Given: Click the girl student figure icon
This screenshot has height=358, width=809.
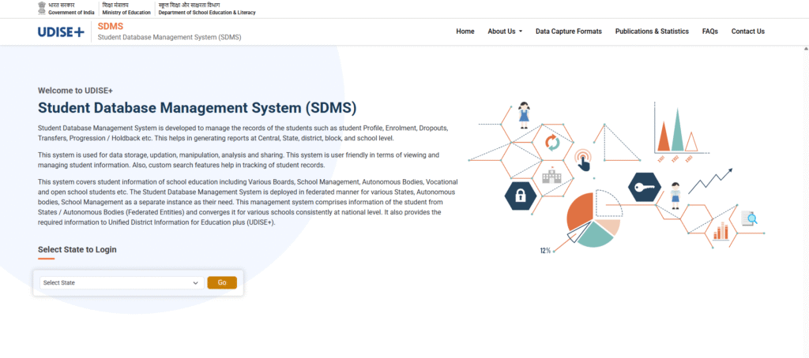Looking at the screenshot, I should [525, 115].
